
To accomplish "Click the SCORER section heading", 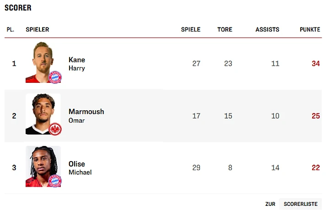I will pos(18,8).
